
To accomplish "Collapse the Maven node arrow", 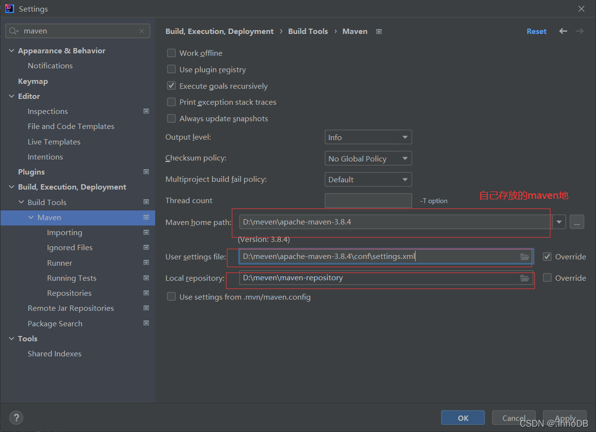I will click(x=31, y=217).
